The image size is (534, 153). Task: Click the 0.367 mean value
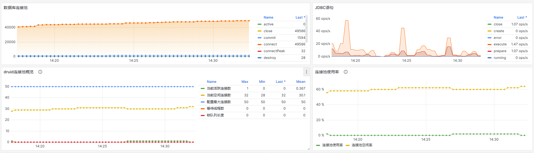click(x=301, y=88)
